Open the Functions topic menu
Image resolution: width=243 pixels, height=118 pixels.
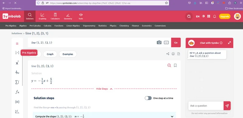(59, 26)
